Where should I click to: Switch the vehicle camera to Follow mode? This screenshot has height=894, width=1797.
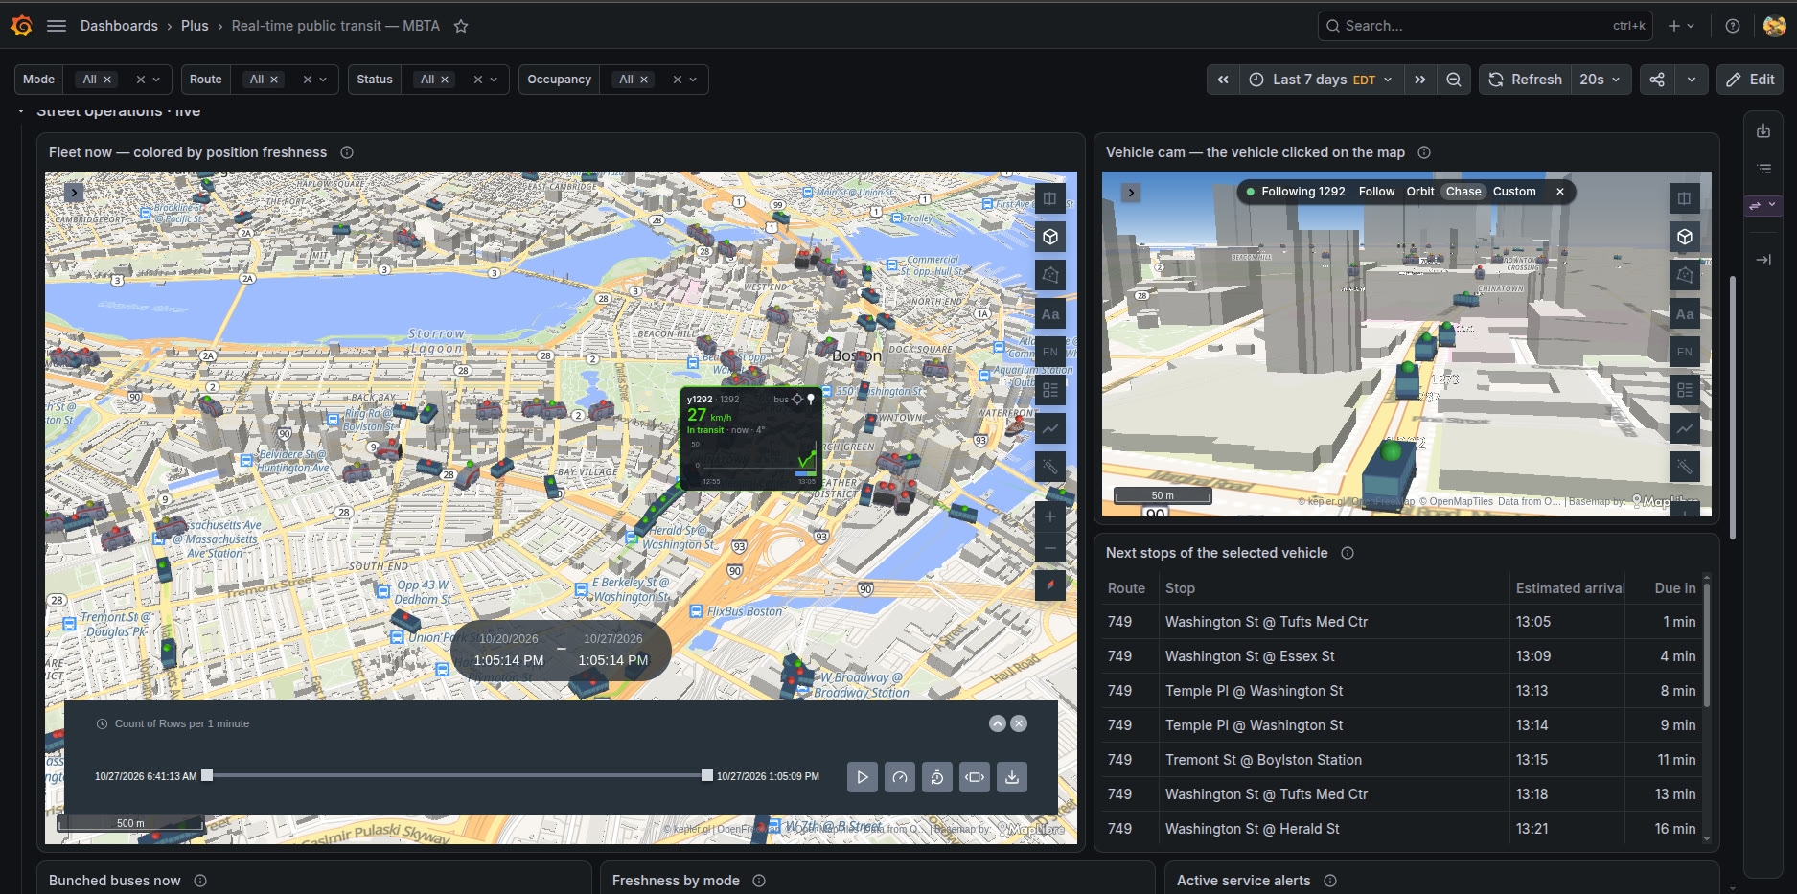point(1376,192)
